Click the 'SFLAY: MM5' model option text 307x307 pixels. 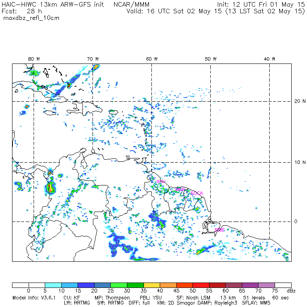pos(256,303)
